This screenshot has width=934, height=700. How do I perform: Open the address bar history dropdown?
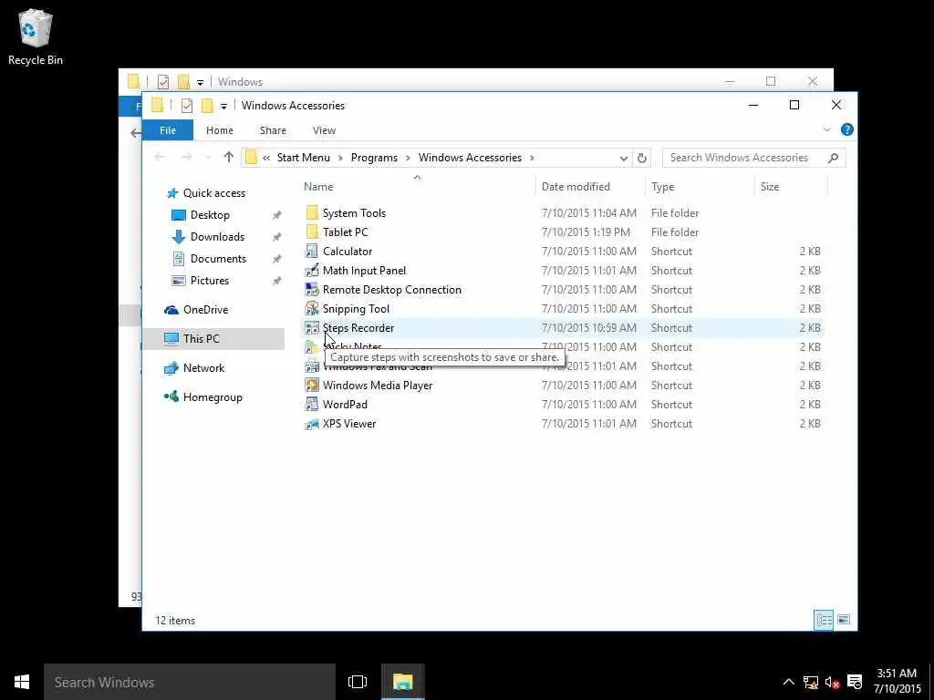[x=623, y=158]
